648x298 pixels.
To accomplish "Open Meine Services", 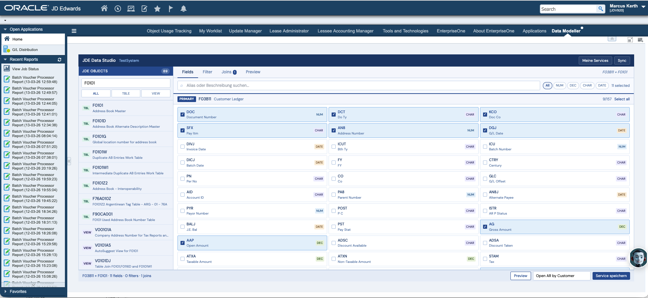I will [595, 60].
